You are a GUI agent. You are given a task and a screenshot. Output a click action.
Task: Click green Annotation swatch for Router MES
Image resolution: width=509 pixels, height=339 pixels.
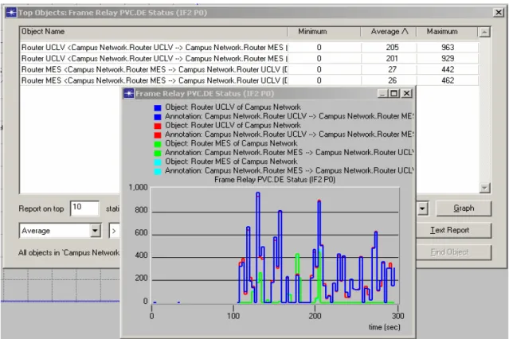(158, 153)
